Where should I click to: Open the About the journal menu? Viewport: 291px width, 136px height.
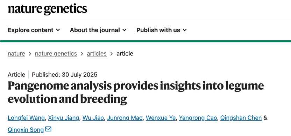98,30
